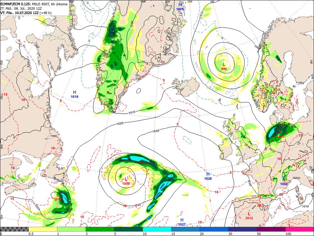Select the H 1022 high pressure marker
Image resolution: width=314 pixels, height=236 pixels.
284,182
